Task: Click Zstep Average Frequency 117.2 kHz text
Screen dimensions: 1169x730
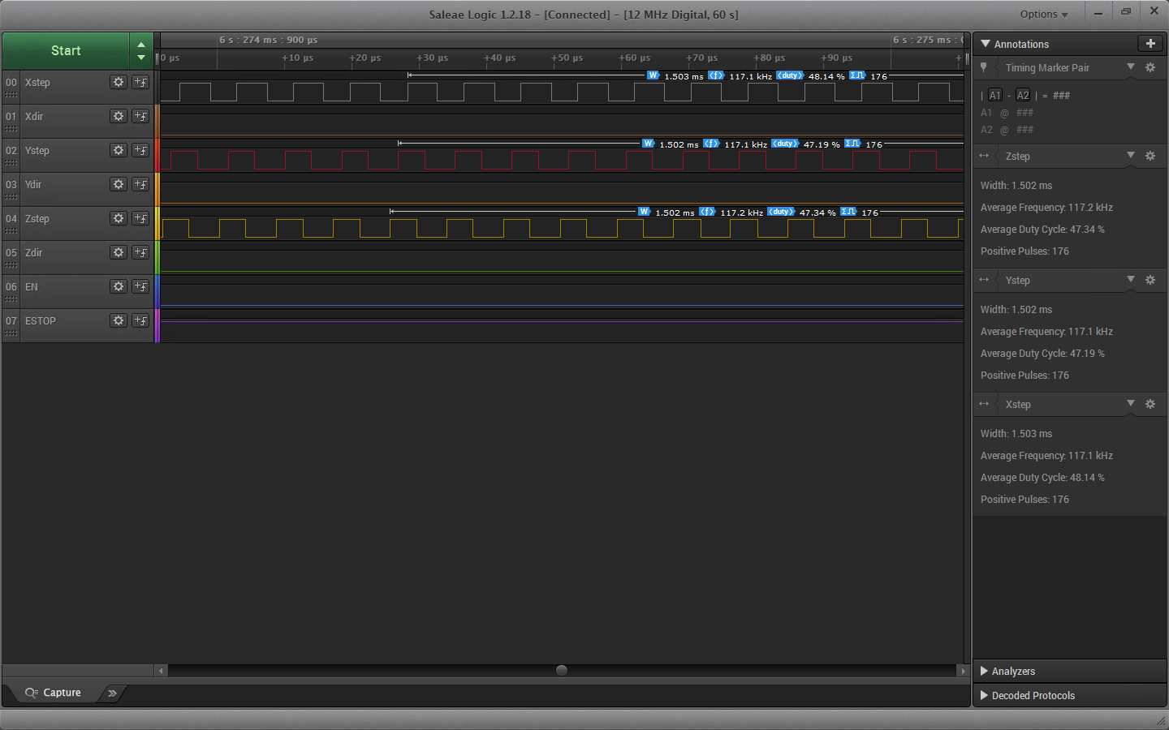Action: click(x=1046, y=208)
